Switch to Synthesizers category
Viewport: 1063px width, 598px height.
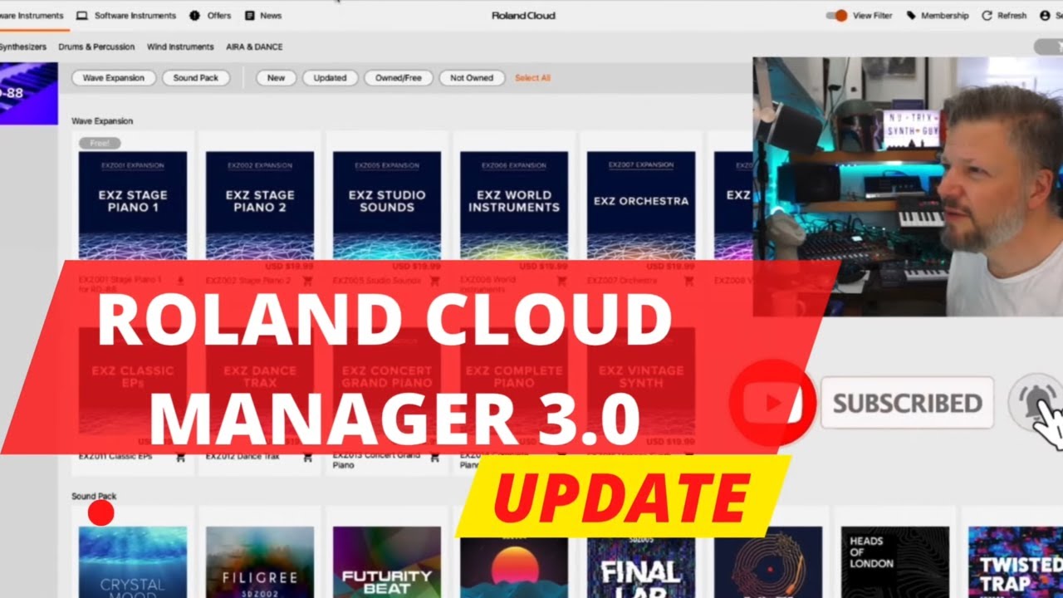[x=22, y=47]
